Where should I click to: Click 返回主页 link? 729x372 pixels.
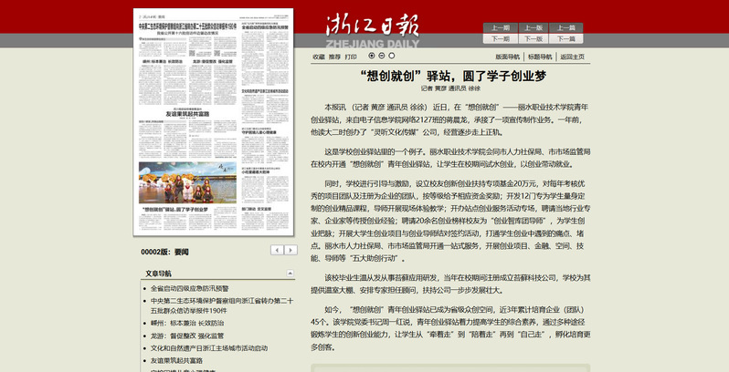tap(572, 57)
